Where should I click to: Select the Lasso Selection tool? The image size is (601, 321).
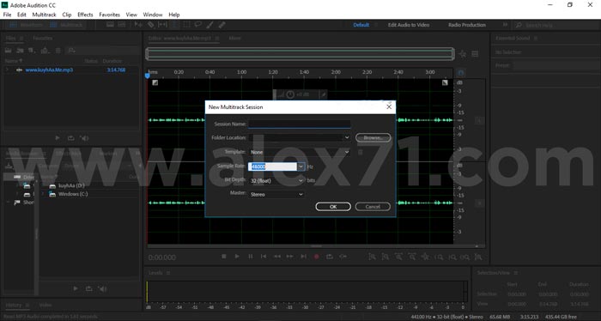tap(197, 25)
